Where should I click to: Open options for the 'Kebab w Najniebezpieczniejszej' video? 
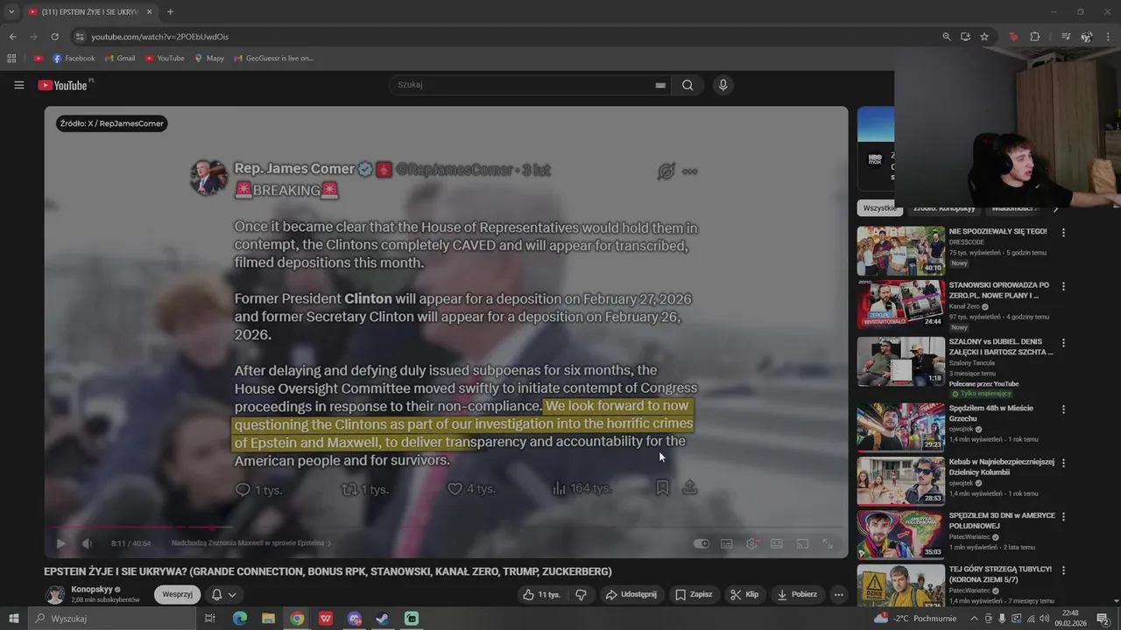(x=1064, y=463)
